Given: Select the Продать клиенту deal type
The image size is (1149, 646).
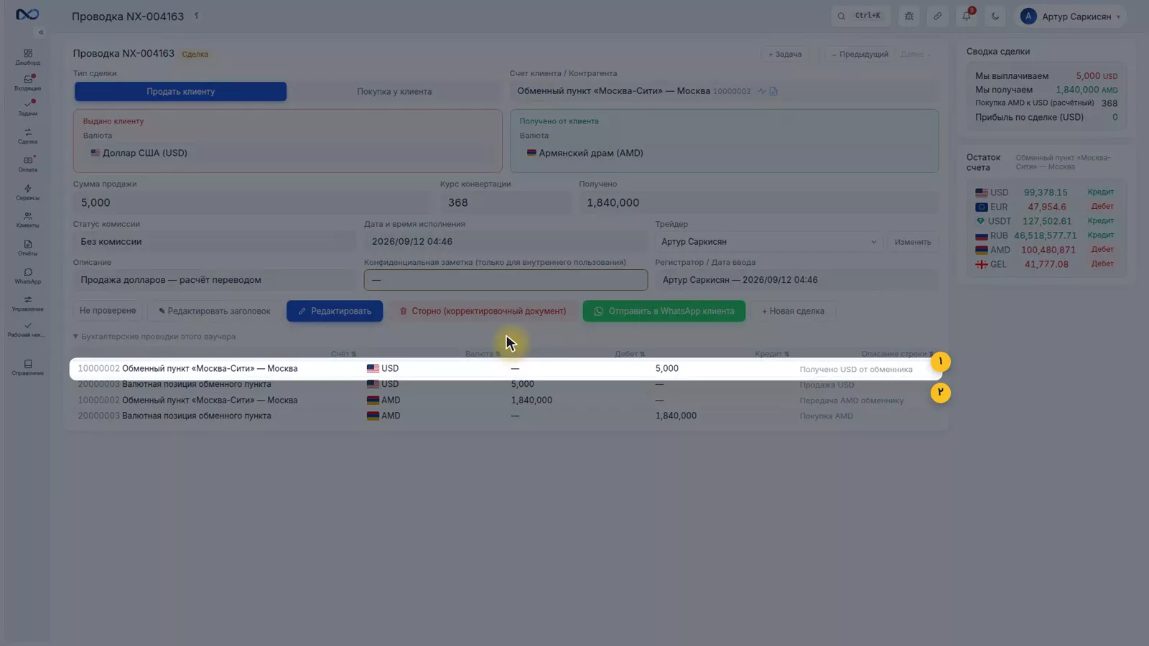Looking at the screenshot, I should coord(180,91).
